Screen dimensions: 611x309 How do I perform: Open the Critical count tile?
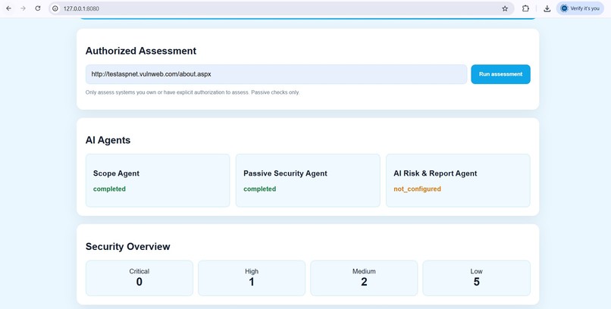(x=139, y=278)
